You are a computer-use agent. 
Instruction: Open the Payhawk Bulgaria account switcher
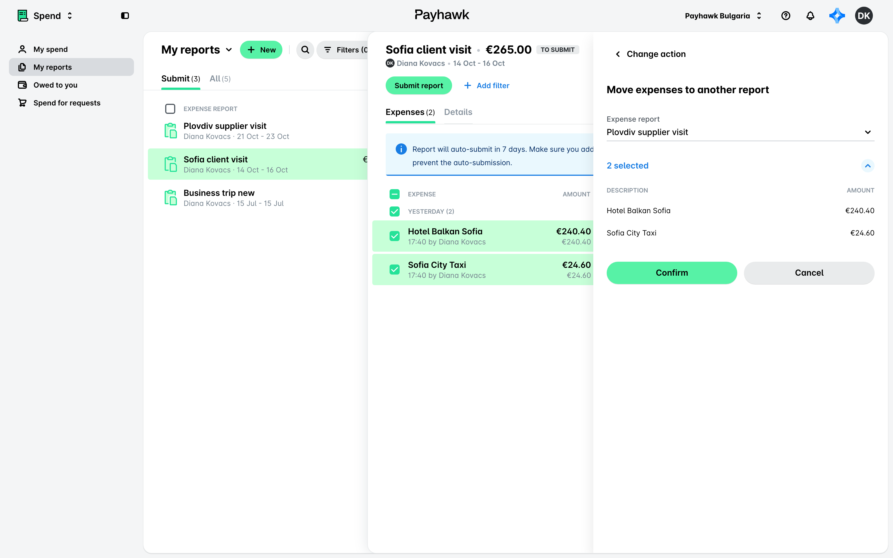click(723, 16)
